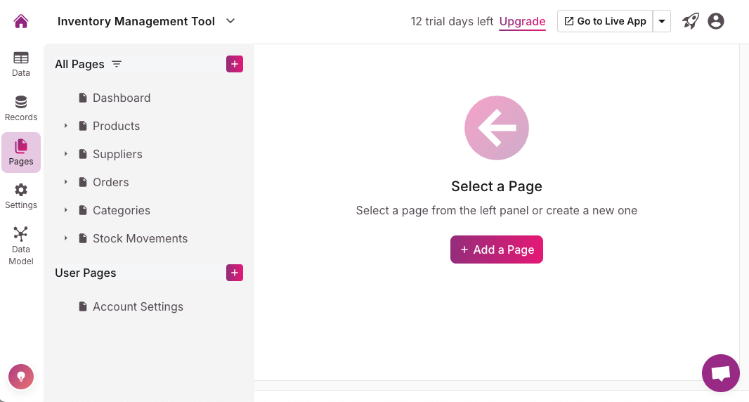Select the Dashboard page
Image resolution: width=749 pixels, height=402 pixels.
pos(122,98)
